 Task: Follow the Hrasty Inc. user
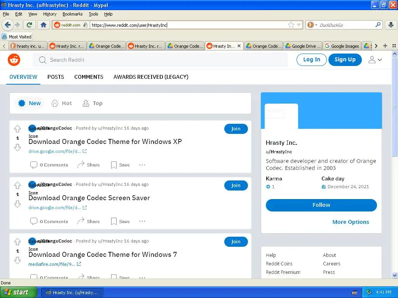pyautogui.click(x=321, y=205)
